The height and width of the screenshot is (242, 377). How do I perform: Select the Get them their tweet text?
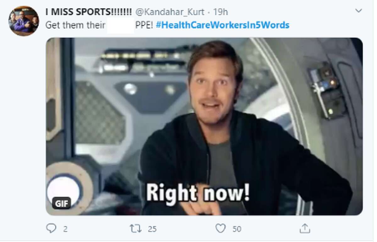(75, 25)
